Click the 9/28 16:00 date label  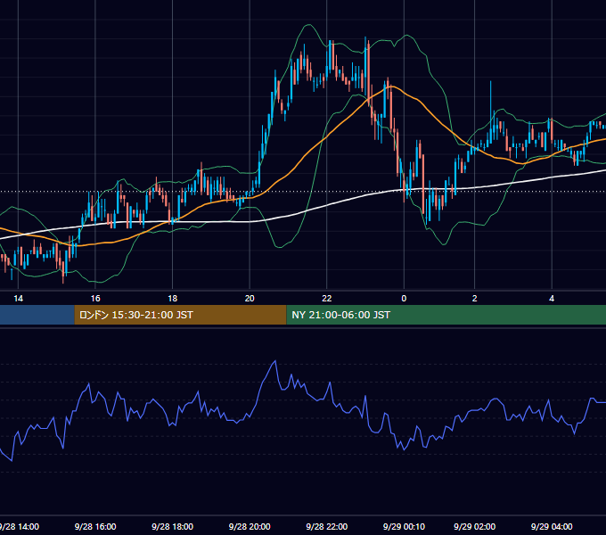(x=95, y=526)
